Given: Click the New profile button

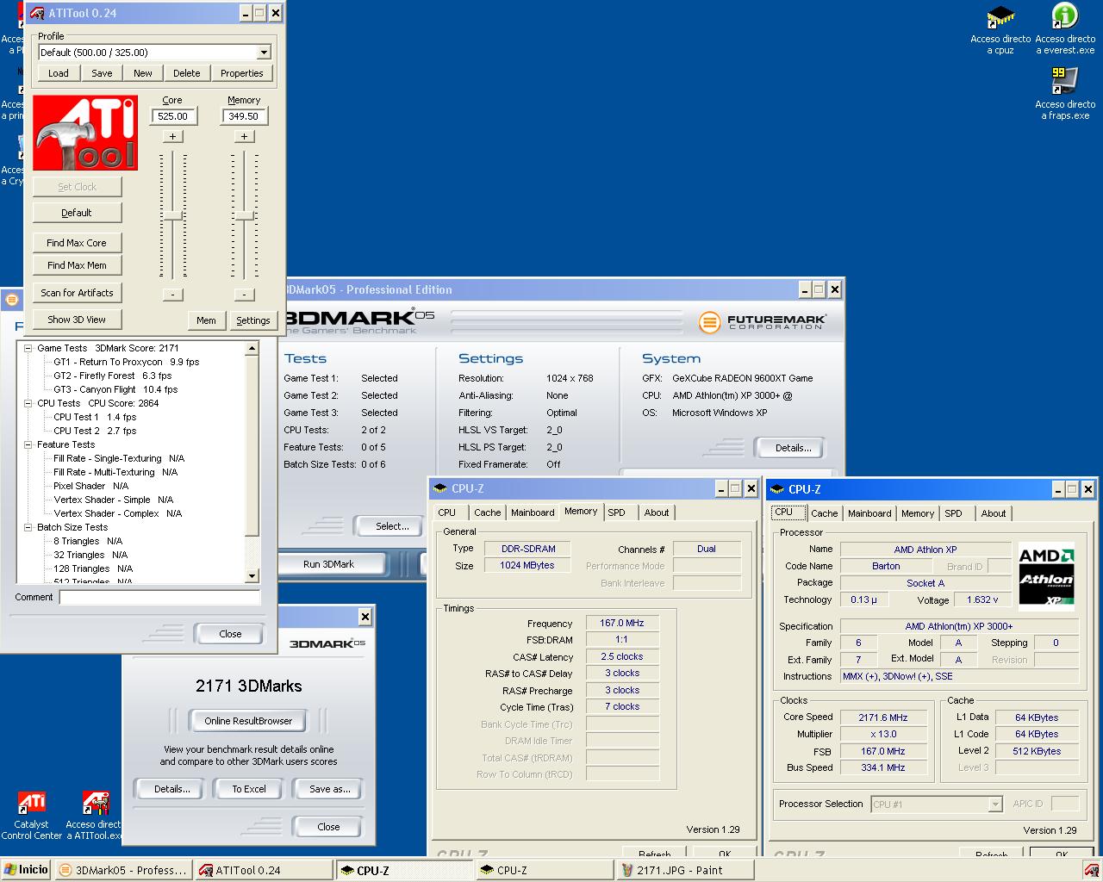Looking at the screenshot, I should coord(143,73).
